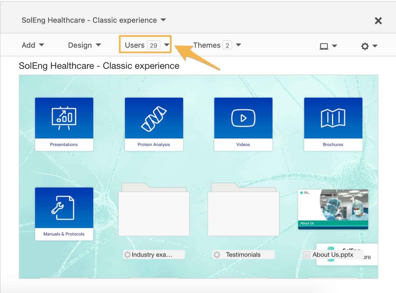396x293 pixels.
Task: Expand the Themes dropdown arrow
Action: click(x=238, y=45)
